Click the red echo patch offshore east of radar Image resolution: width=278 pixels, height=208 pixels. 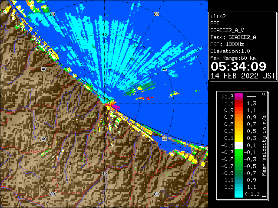coord(148,98)
